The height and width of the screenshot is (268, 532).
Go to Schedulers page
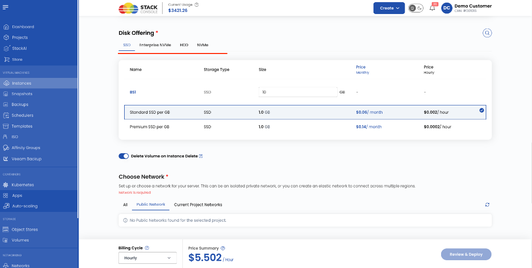coord(22,115)
